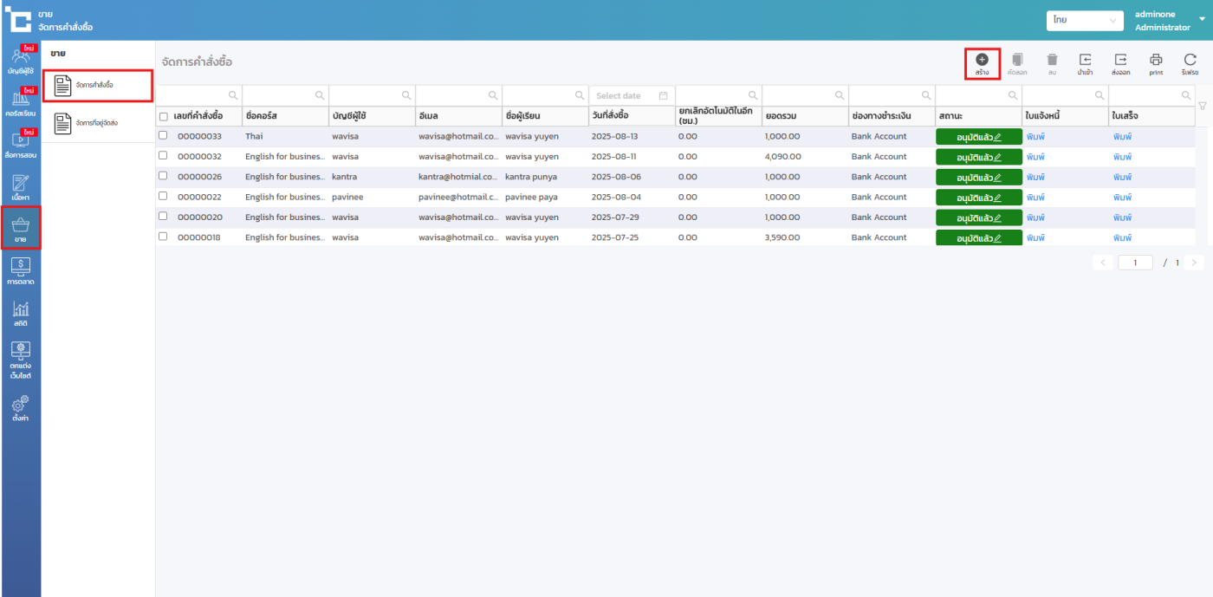
Task: Click the ส่งออก (export) toolbar icon
Action: [x=1120, y=61]
